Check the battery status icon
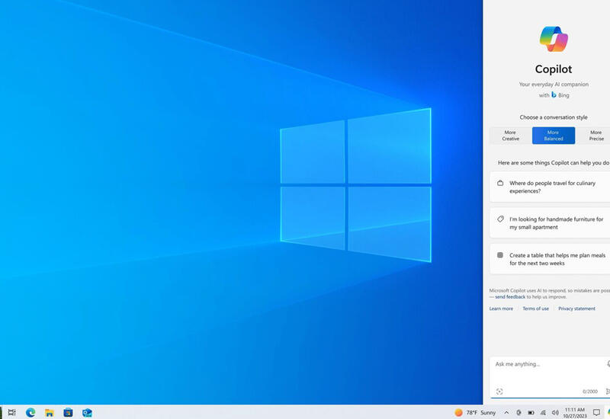Screen dimensions: 610x419 pyautogui.click(x=531, y=412)
